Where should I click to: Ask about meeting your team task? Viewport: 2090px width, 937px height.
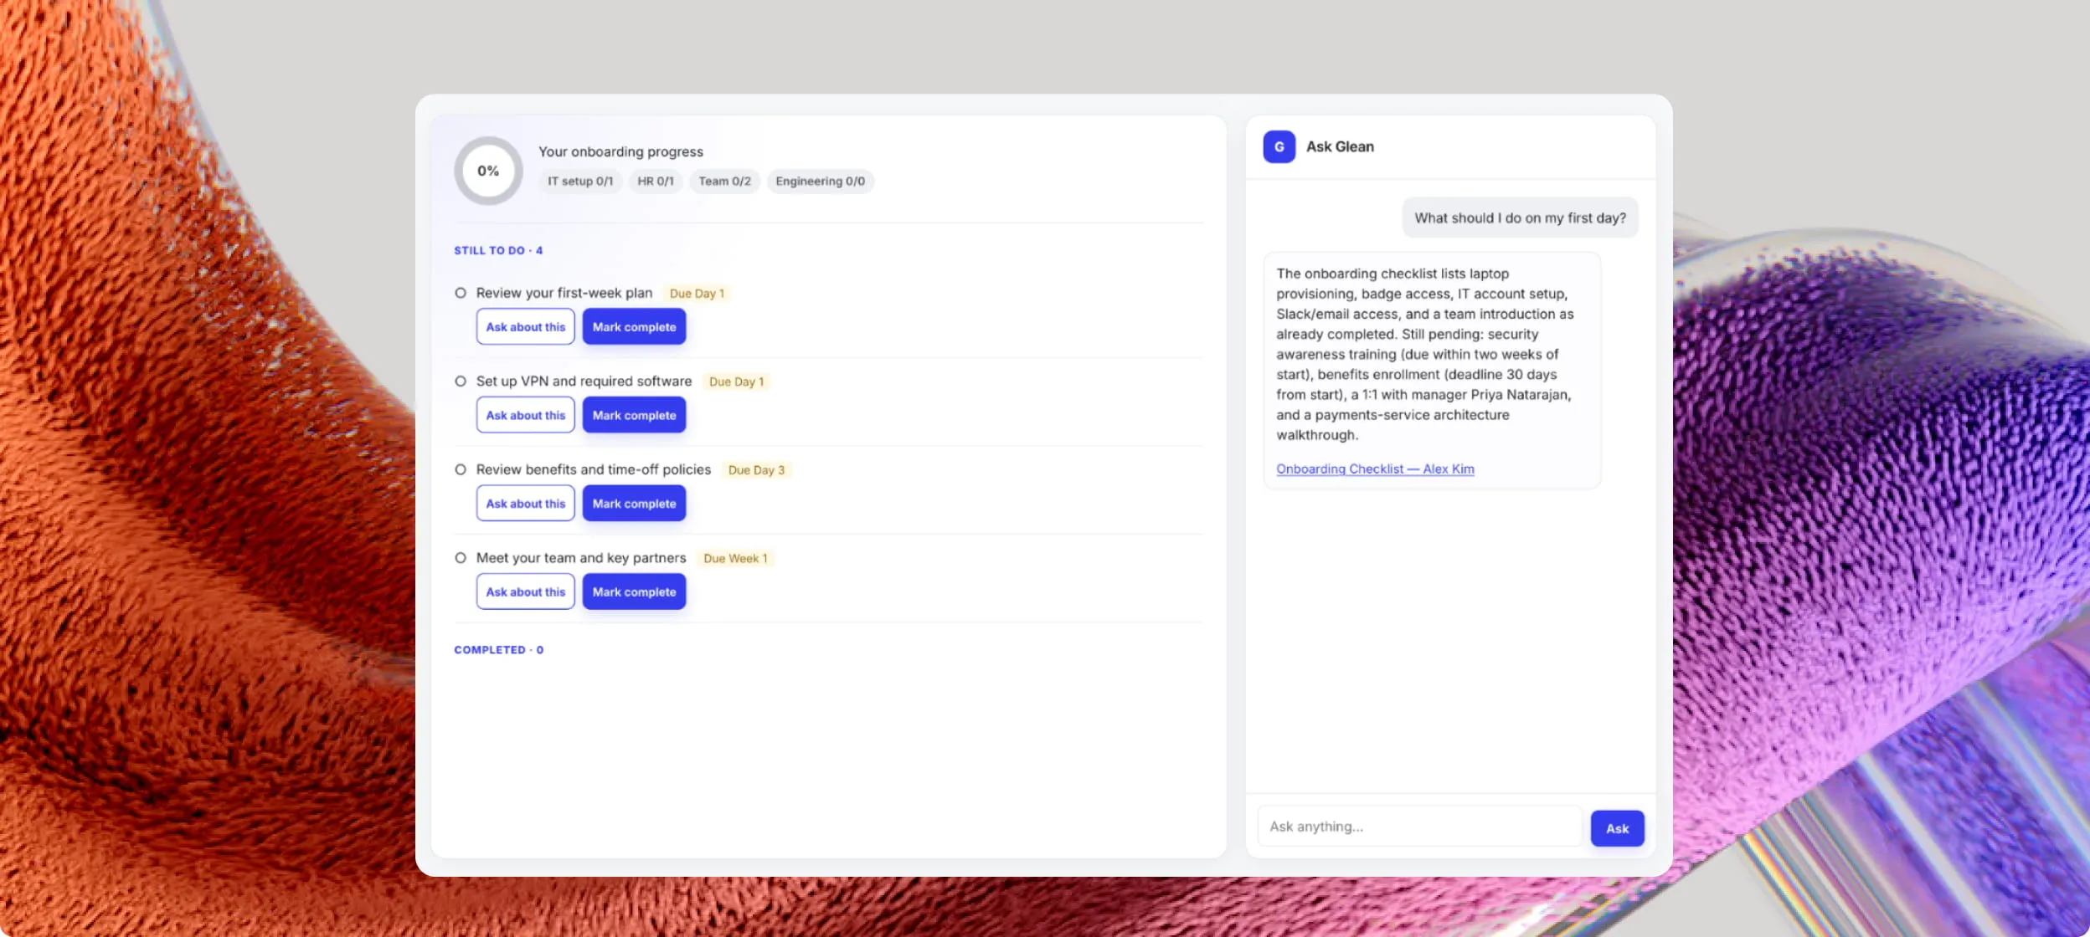(x=526, y=591)
